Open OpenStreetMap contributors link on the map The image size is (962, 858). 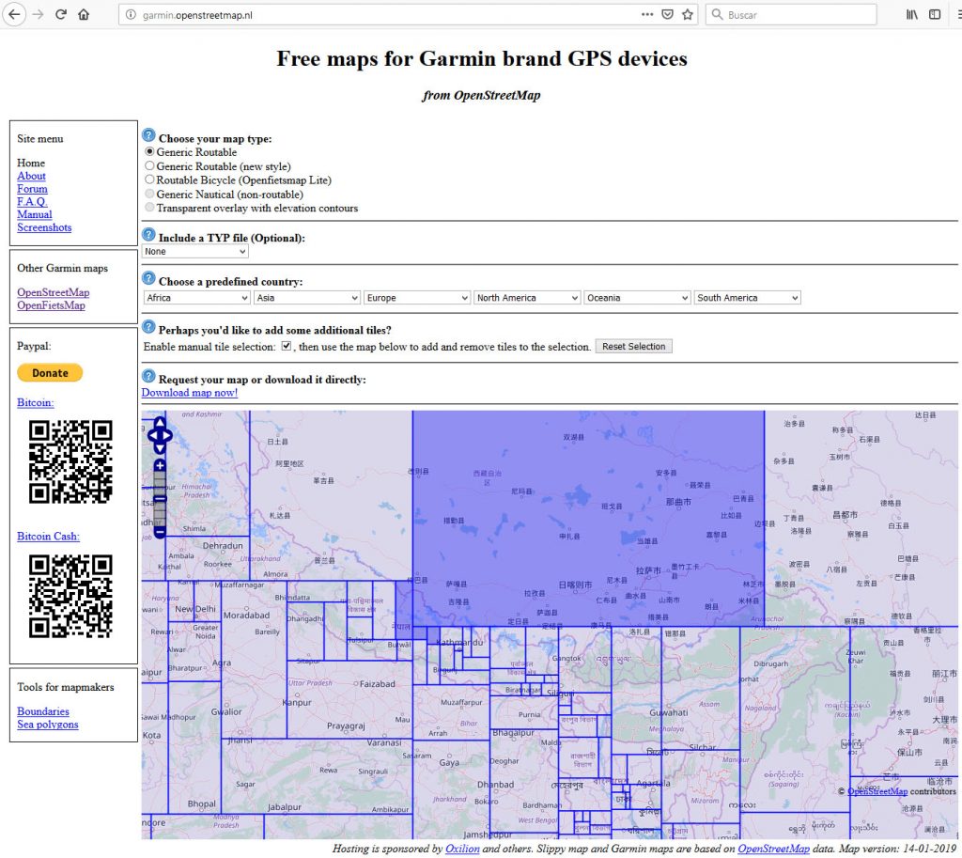point(877,791)
